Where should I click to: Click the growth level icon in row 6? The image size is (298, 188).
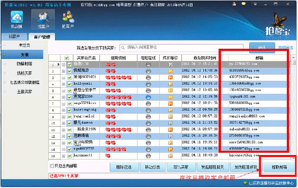[170, 97]
